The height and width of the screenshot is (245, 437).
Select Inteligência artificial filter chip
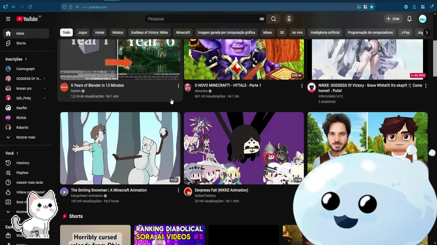(325, 32)
